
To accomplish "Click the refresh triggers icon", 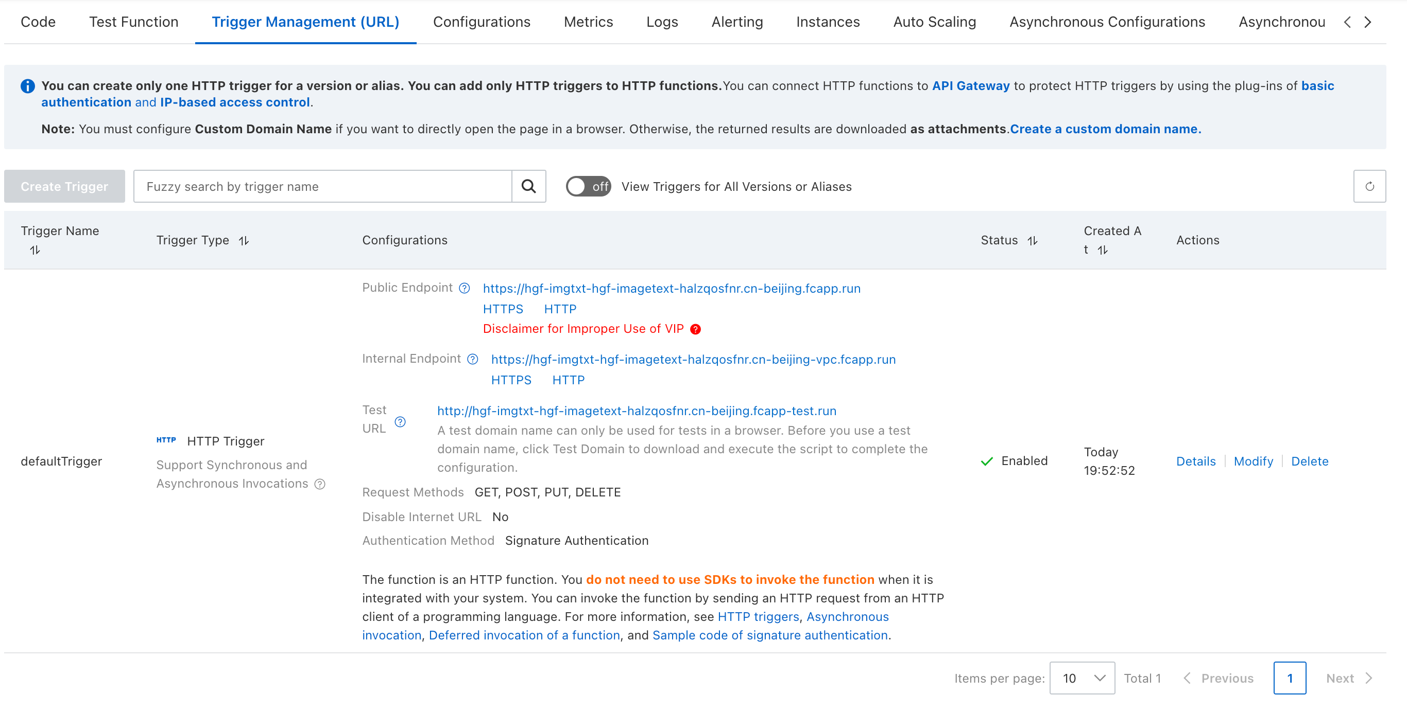I will [1369, 187].
